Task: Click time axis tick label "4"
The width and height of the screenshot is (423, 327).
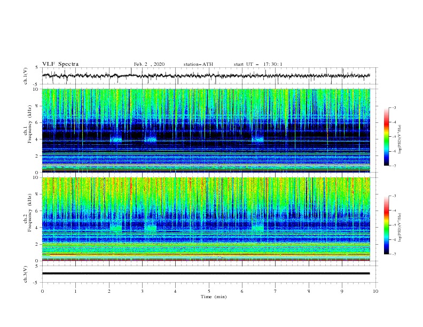Action: pyautogui.click(x=175, y=291)
